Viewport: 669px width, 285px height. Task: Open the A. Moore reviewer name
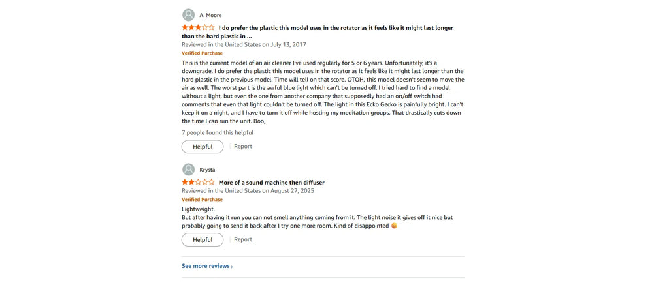click(x=210, y=15)
